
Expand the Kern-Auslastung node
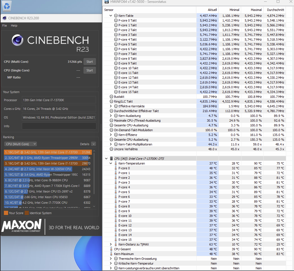(111, 116)
